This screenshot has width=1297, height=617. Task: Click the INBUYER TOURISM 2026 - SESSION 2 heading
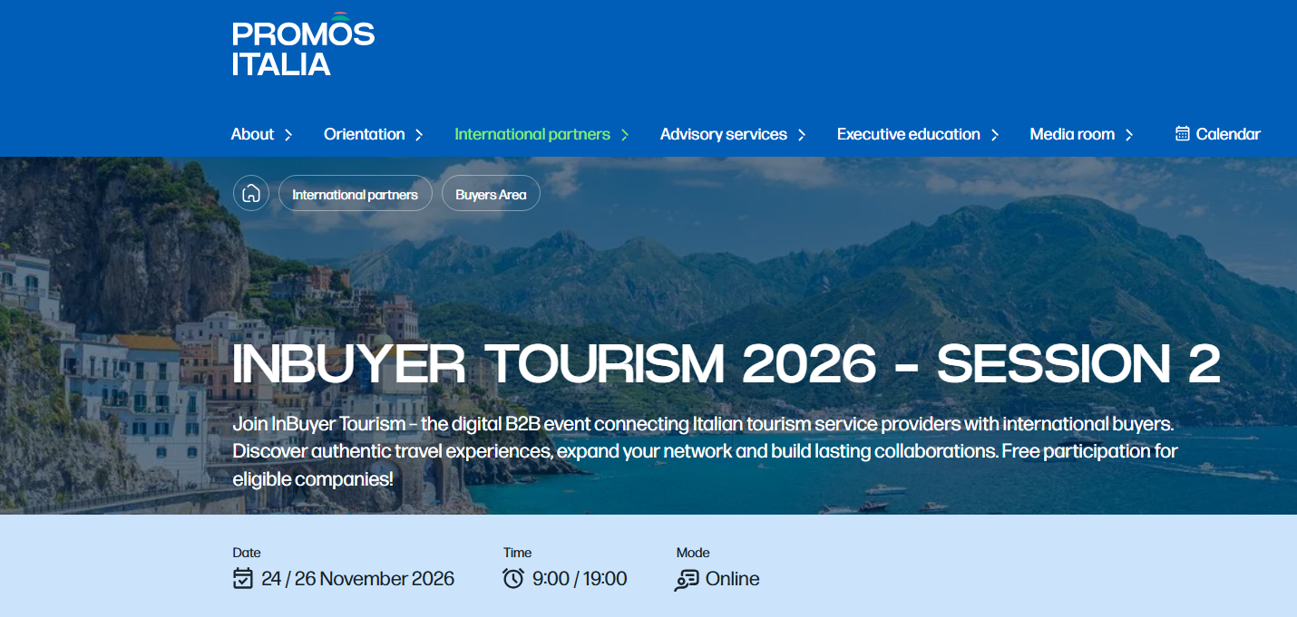[727, 364]
